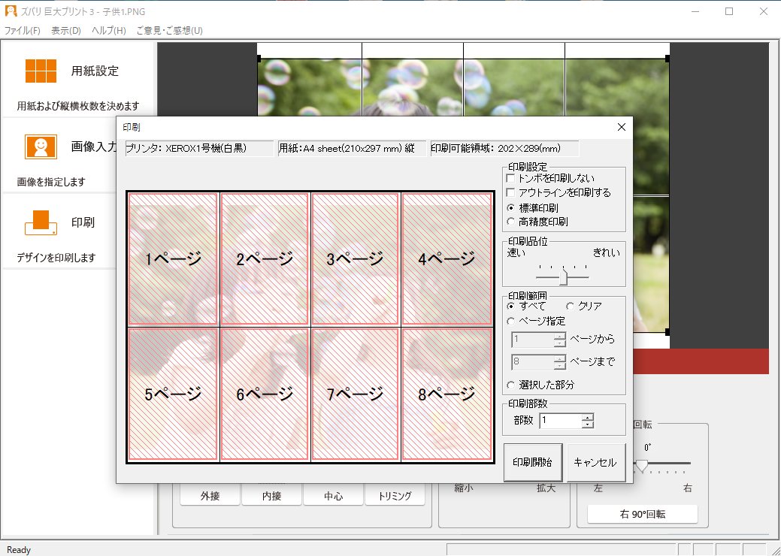This screenshot has height=556, width=781.
Task: Click the 印刷品位 quality slider handle
Action: coord(565,276)
